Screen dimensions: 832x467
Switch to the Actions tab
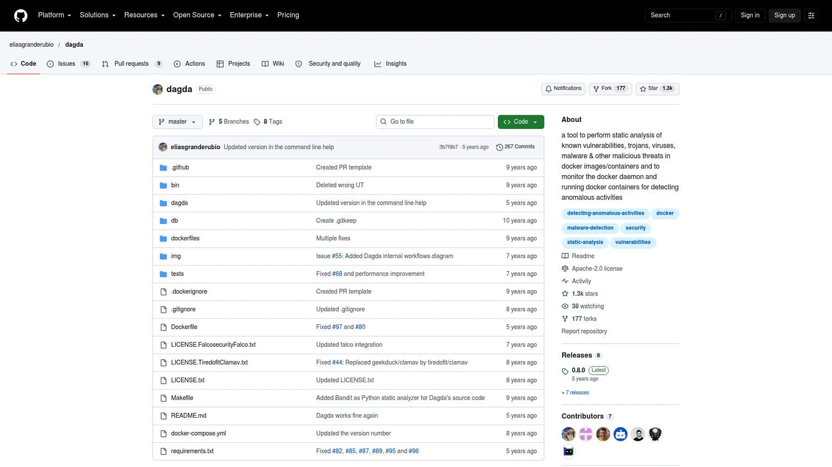click(190, 64)
